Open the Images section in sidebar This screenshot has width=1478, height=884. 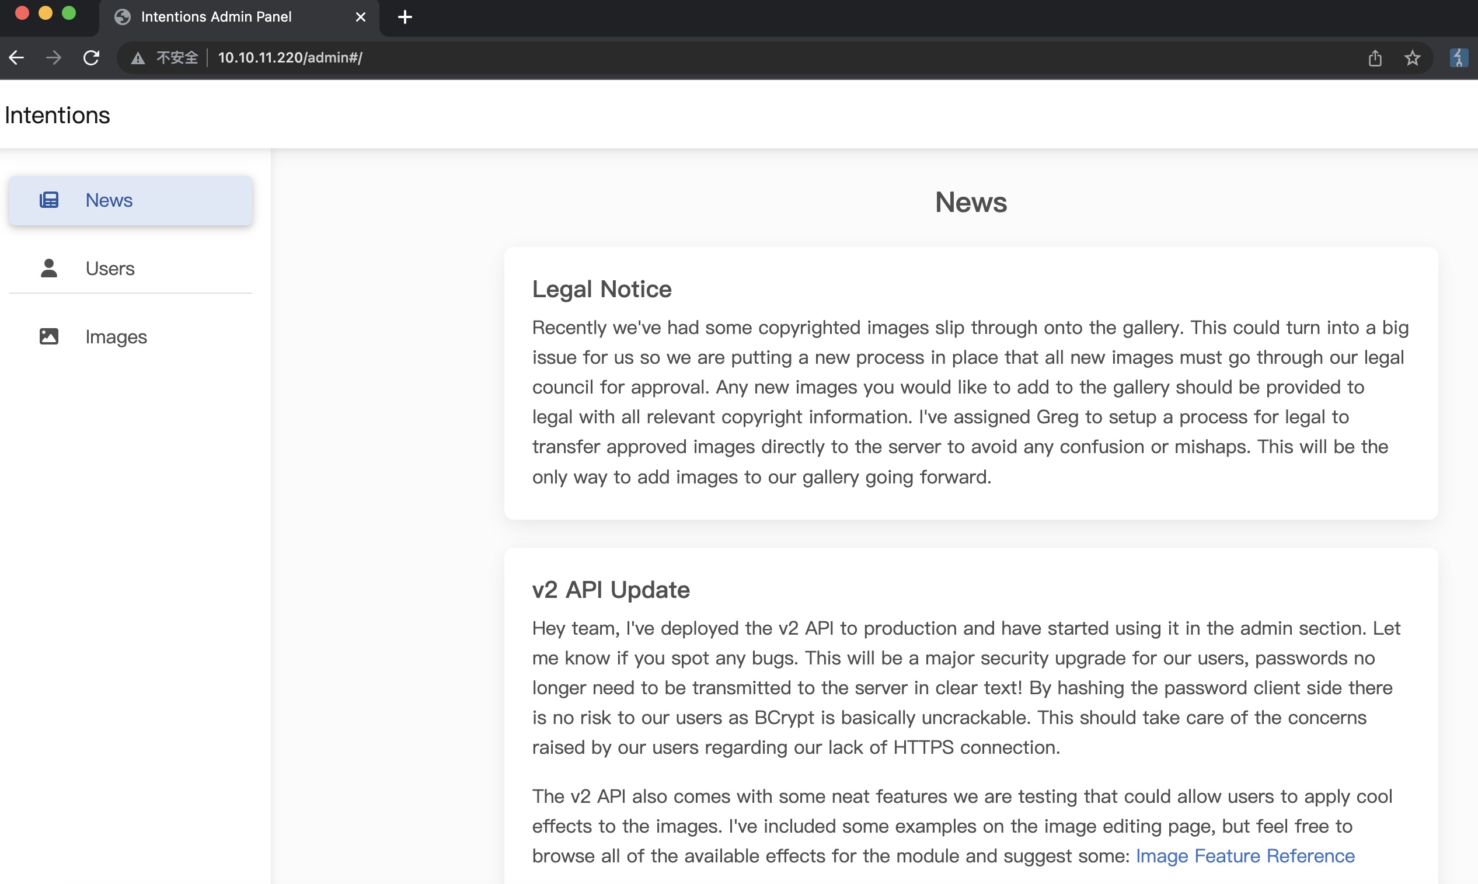click(x=116, y=337)
